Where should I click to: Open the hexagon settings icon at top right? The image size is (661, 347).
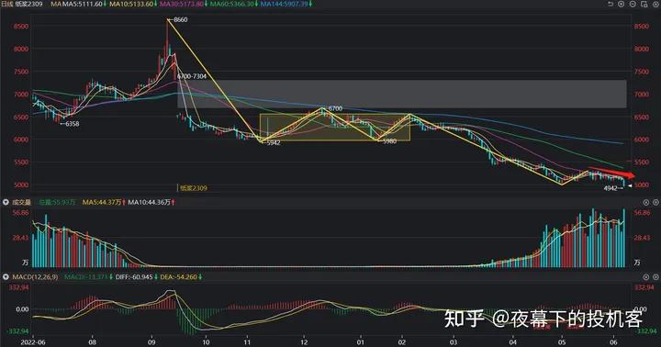655,4
